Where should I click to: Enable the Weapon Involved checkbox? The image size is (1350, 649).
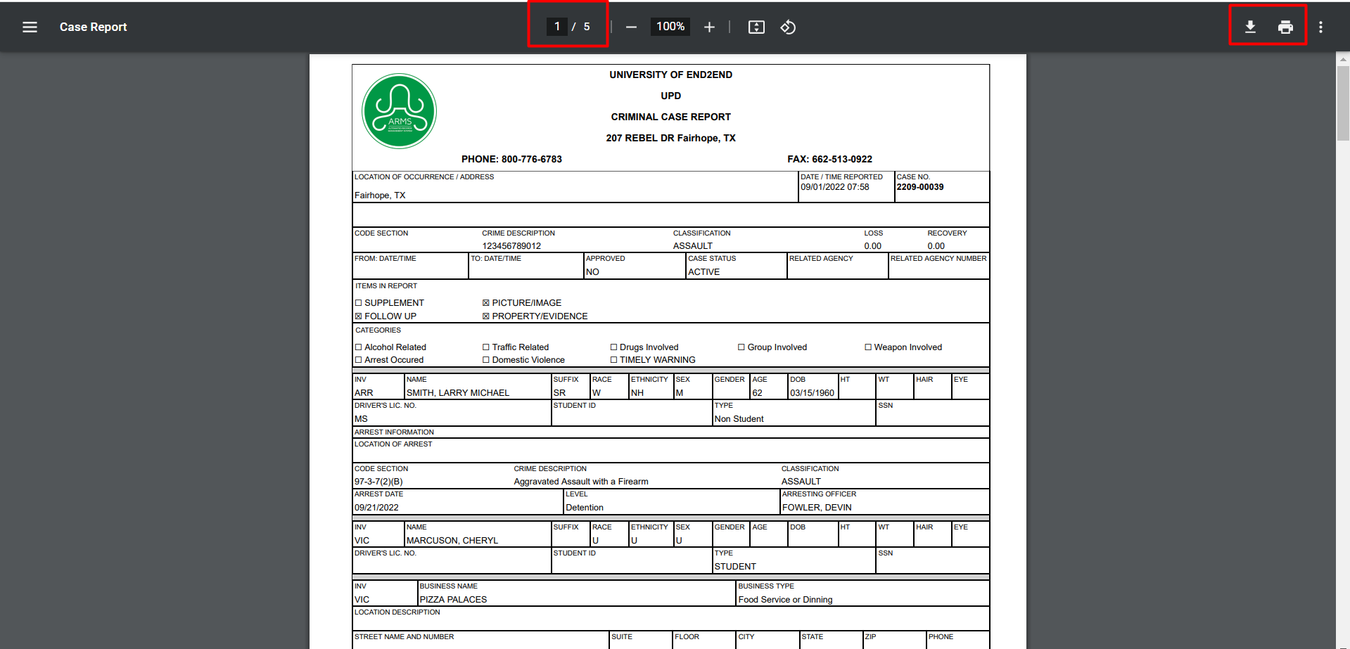click(x=867, y=347)
